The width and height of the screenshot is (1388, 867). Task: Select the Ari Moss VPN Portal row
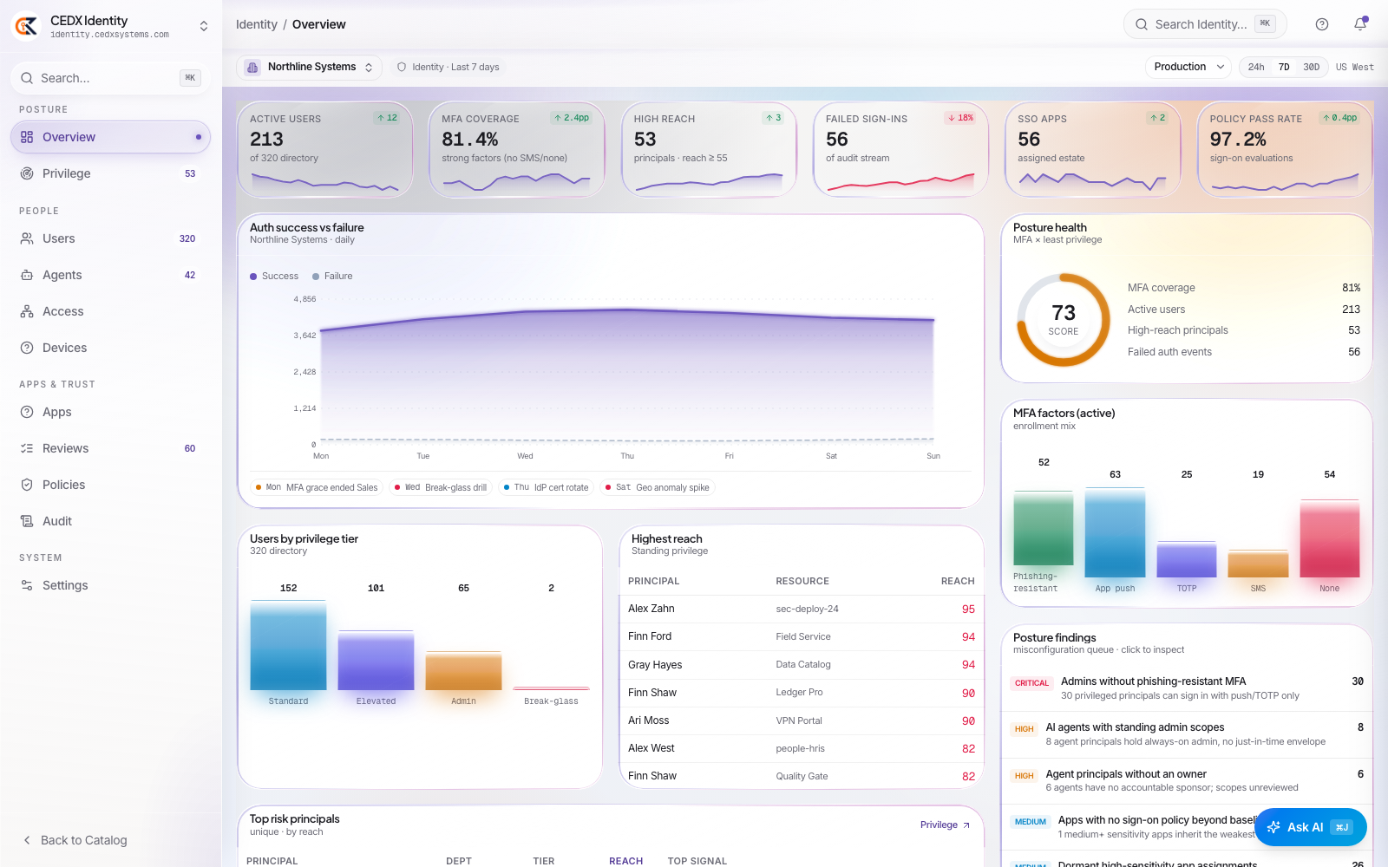[x=802, y=720]
